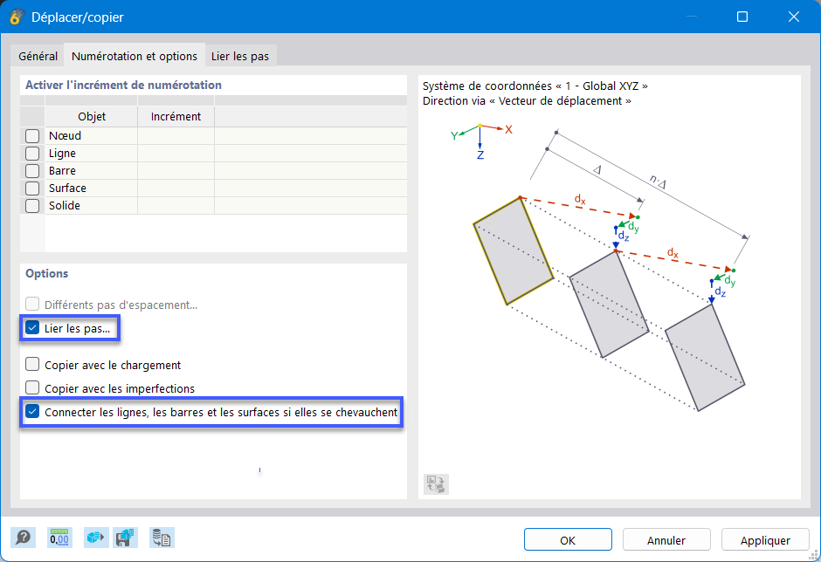
Task: Click the Incrément cell for Nœud
Action: 176,136
